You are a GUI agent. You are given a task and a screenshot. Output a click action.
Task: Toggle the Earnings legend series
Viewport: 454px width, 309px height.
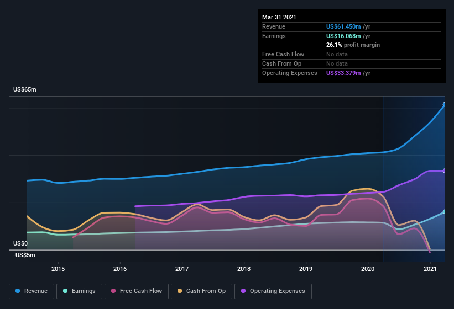click(79, 291)
